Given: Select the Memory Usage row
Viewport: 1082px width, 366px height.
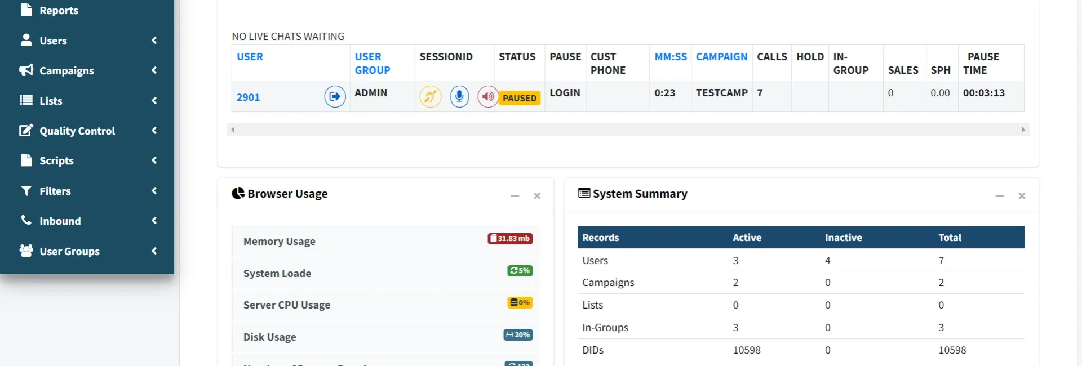Looking at the screenshot, I should point(385,242).
